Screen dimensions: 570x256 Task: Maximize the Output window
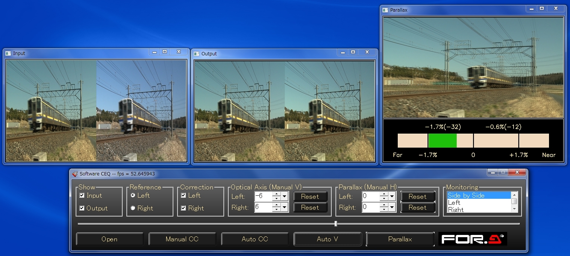click(353, 52)
